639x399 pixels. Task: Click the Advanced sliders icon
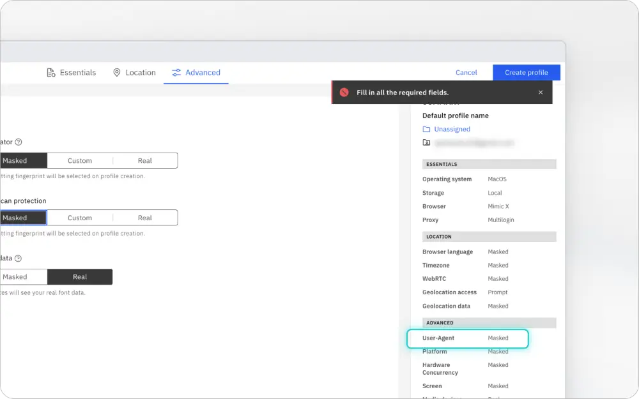176,73
